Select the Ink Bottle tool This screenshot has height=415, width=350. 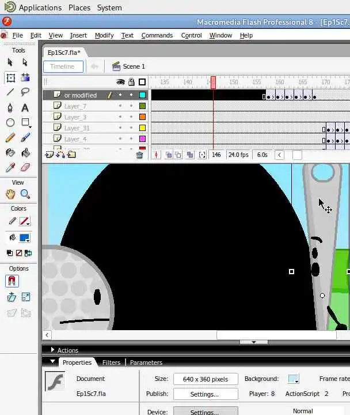pos(10,153)
